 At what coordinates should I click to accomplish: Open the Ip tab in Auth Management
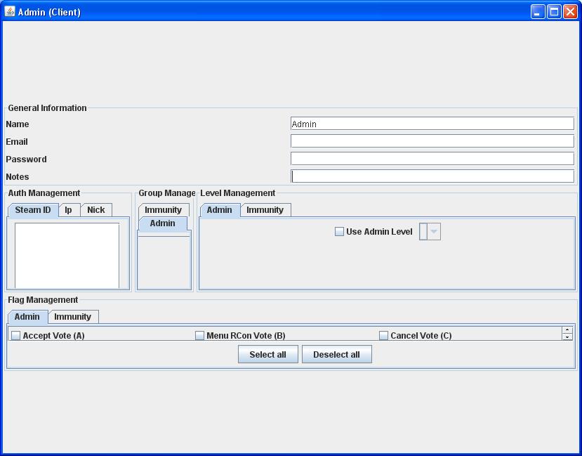tap(68, 210)
